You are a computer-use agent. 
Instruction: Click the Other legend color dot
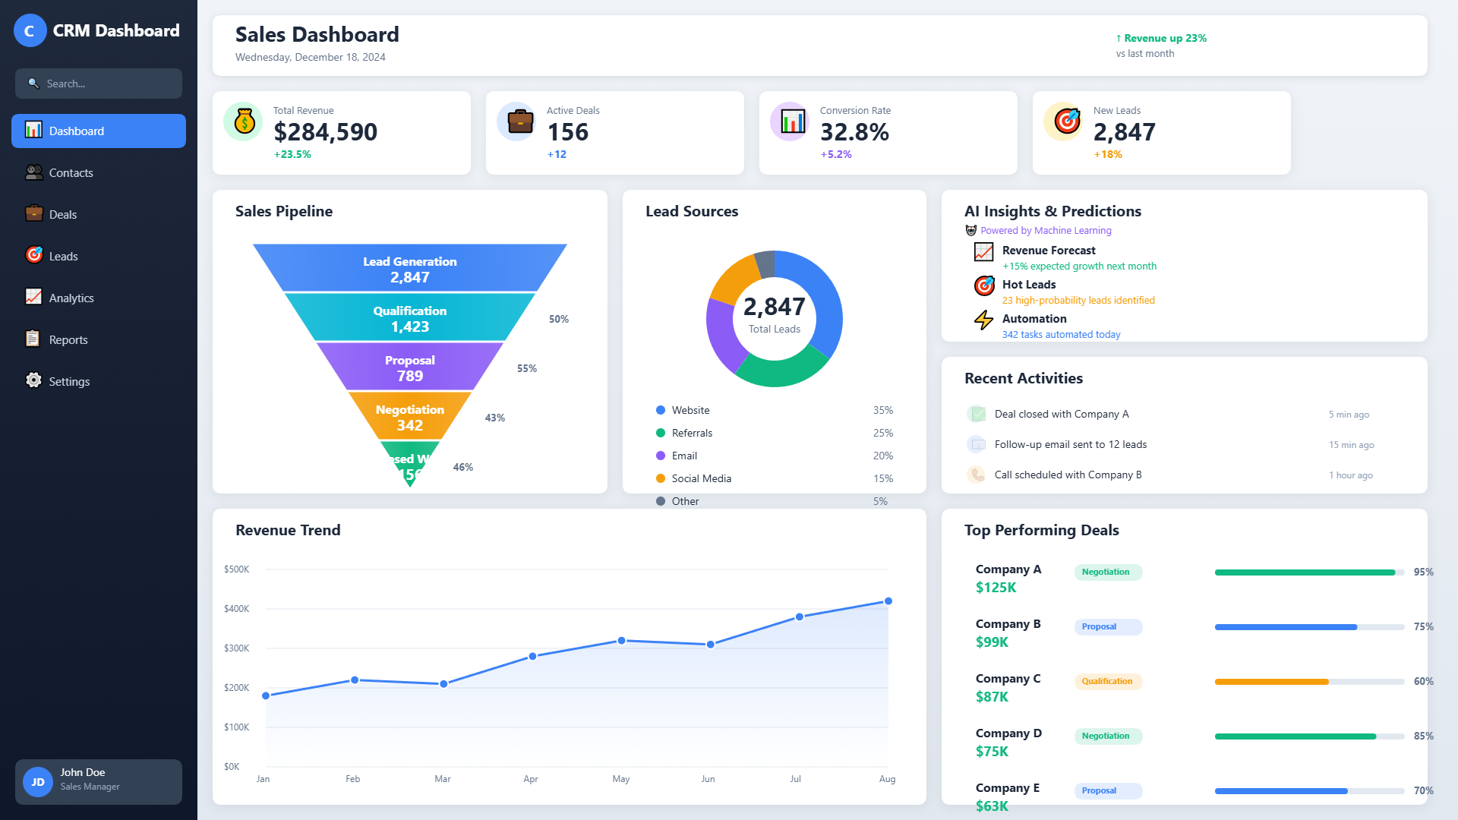(661, 501)
